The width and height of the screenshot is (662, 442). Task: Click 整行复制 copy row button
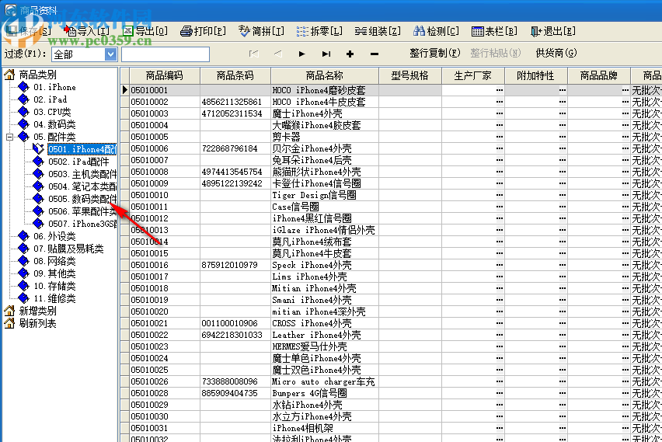434,53
